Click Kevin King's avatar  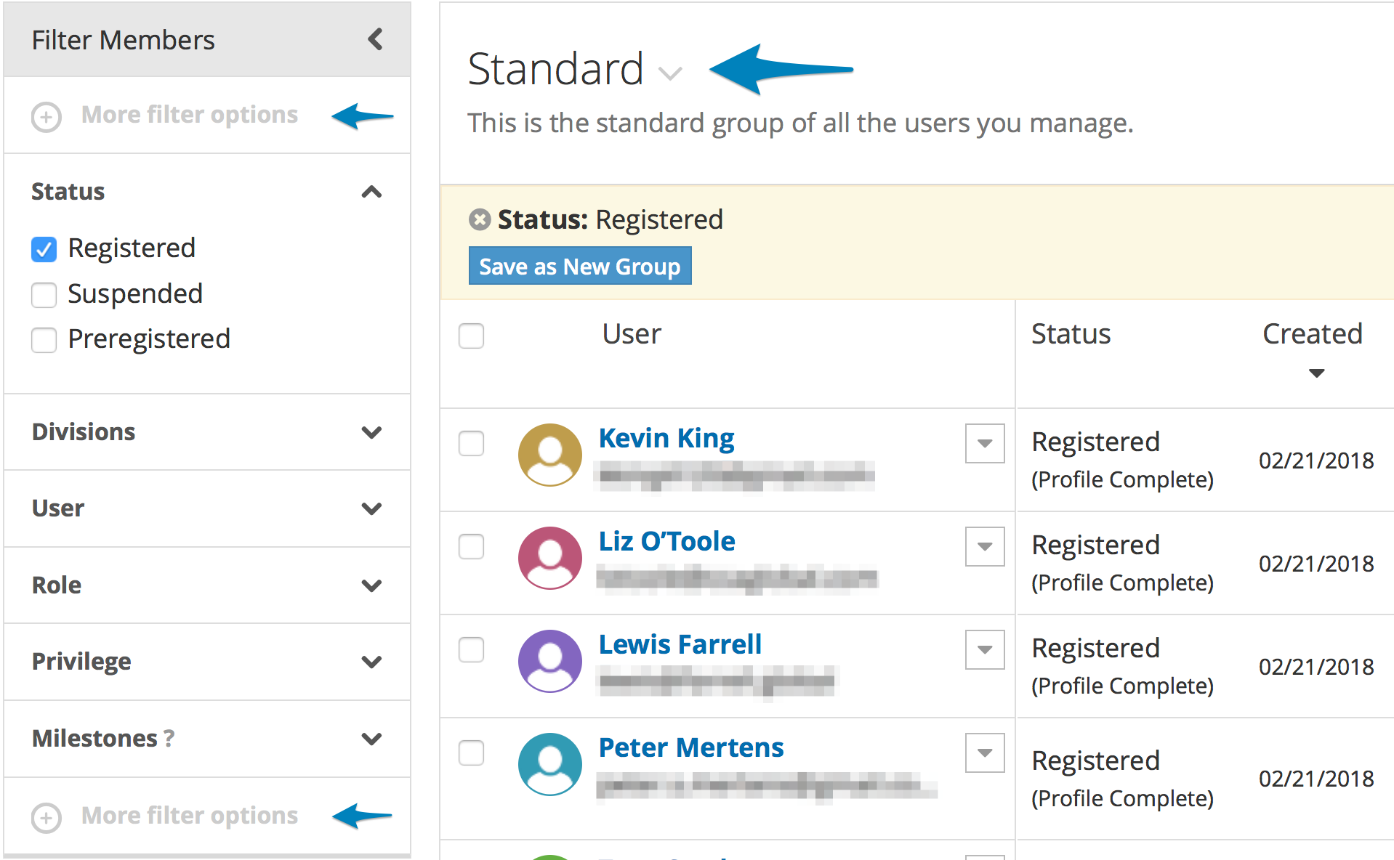click(549, 455)
